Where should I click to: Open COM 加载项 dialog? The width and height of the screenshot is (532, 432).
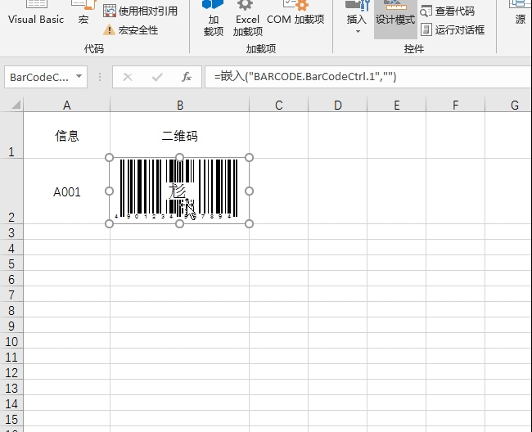coord(295,14)
